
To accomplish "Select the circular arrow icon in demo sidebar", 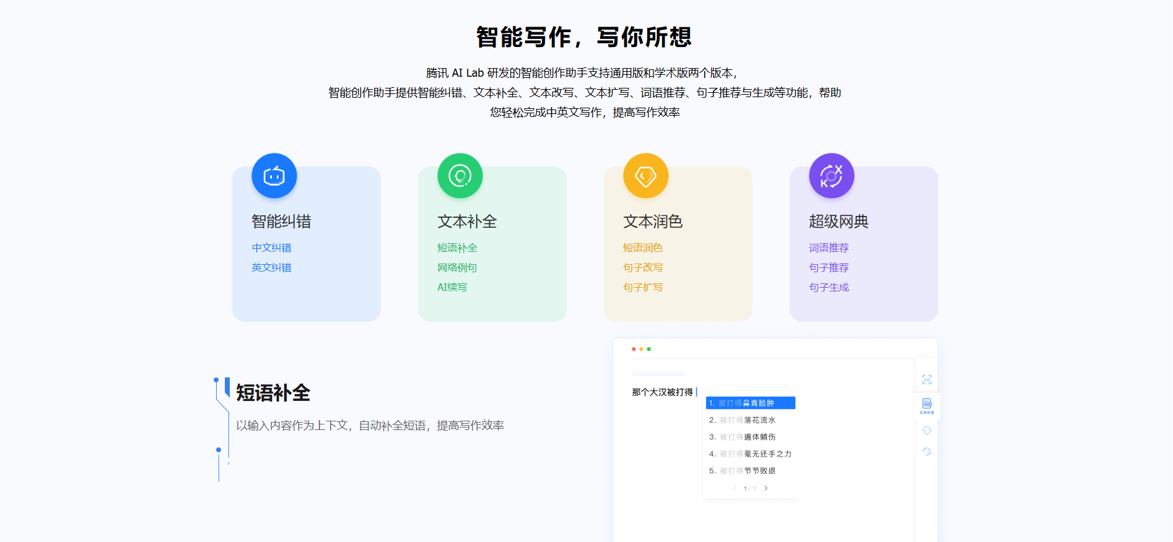I will [927, 452].
